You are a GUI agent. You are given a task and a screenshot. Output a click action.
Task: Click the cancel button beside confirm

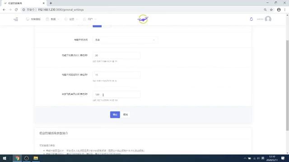[126, 115]
